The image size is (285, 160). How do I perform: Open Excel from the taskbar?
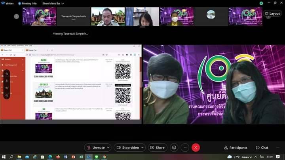pyautogui.click(x=81, y=157)
